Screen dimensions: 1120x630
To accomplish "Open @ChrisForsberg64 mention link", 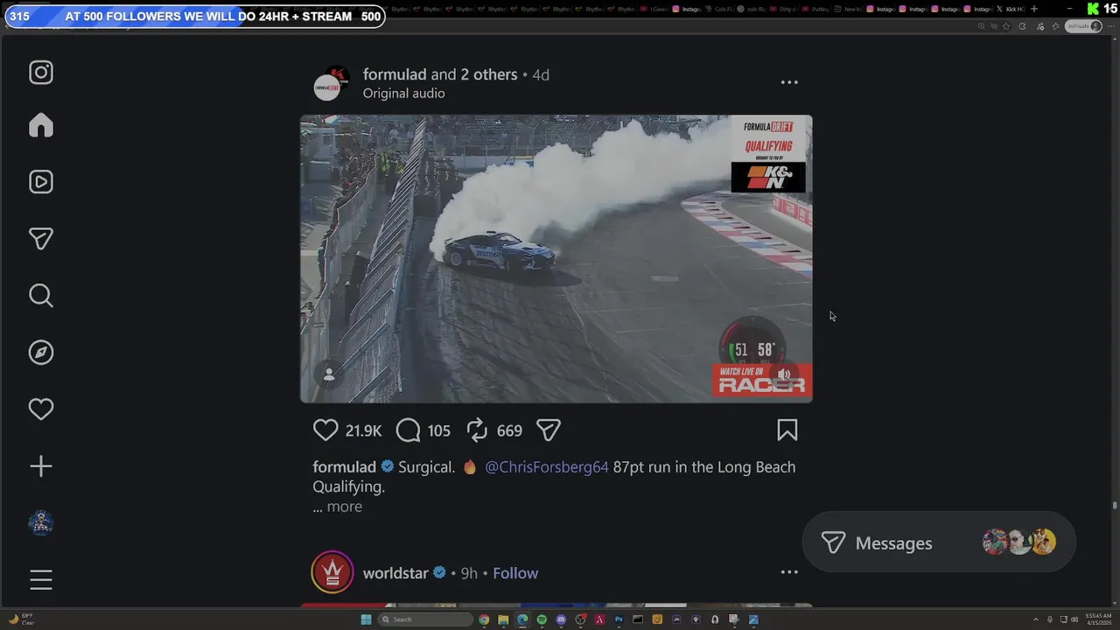I will [x=547, y=467].
